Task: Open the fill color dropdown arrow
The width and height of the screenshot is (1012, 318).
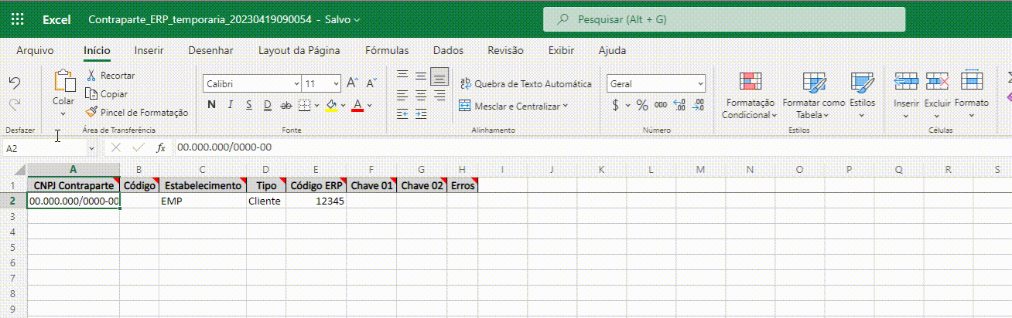Action: click(344, 105)
